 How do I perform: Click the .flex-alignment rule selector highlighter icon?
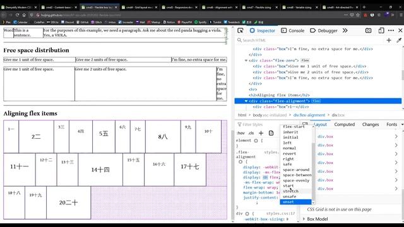click(x=241, y=162)
